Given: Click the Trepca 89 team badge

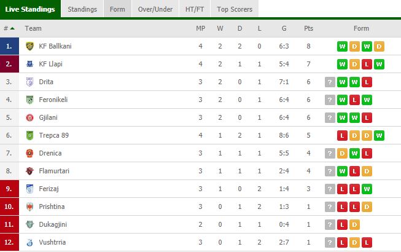Looking at the screenshot, I should click(29, 135).
